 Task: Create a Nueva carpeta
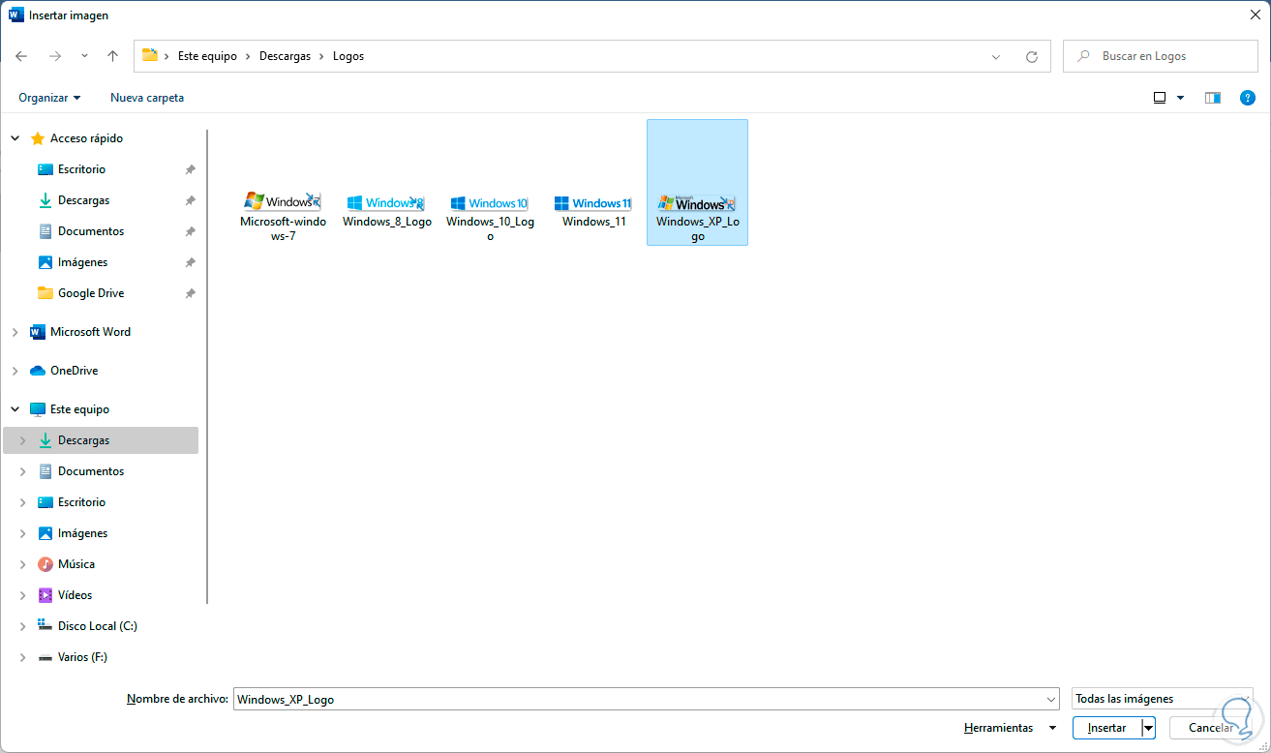pos(147,98)
